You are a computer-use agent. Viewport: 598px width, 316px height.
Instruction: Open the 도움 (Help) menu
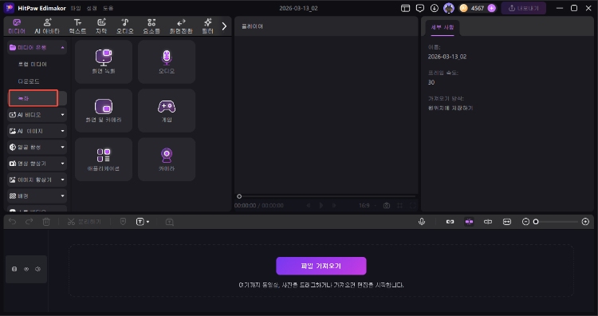108,8
